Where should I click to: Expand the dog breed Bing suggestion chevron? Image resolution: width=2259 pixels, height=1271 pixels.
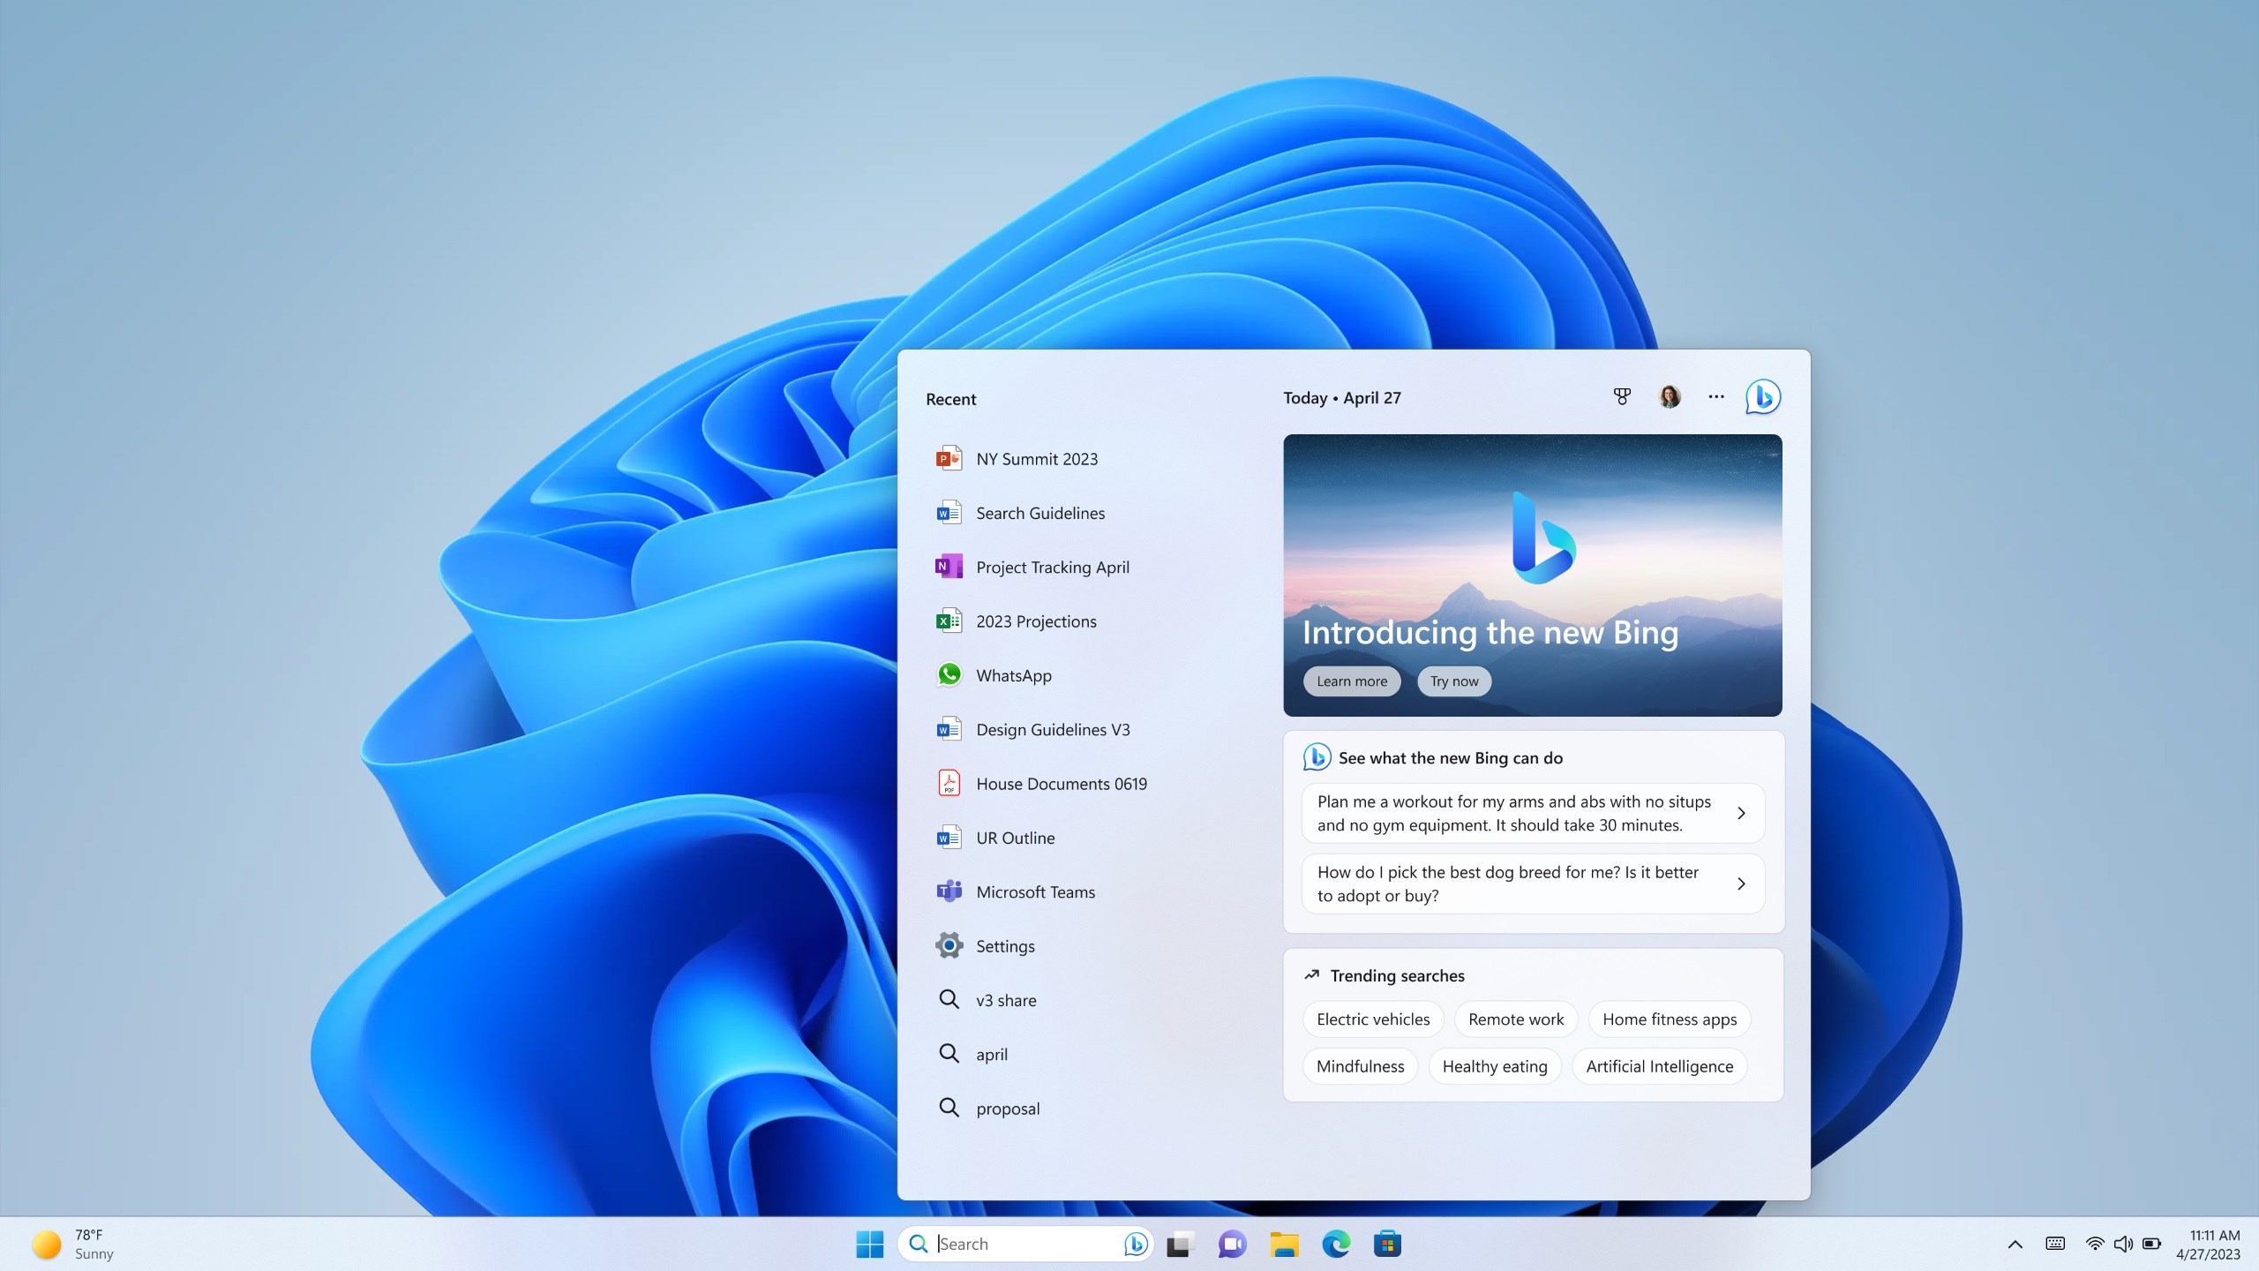coord(1741,883)
